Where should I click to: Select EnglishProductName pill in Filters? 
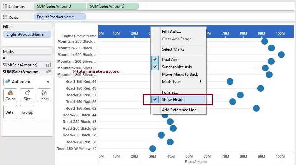click(27, 34)
